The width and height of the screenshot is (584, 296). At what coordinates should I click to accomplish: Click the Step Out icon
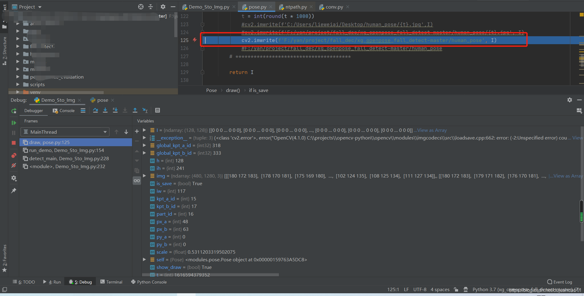click(135, 110)
